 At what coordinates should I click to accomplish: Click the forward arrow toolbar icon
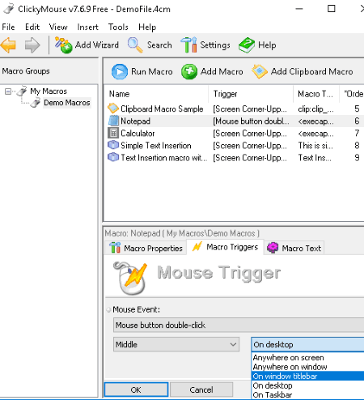(x=32, y=45)
